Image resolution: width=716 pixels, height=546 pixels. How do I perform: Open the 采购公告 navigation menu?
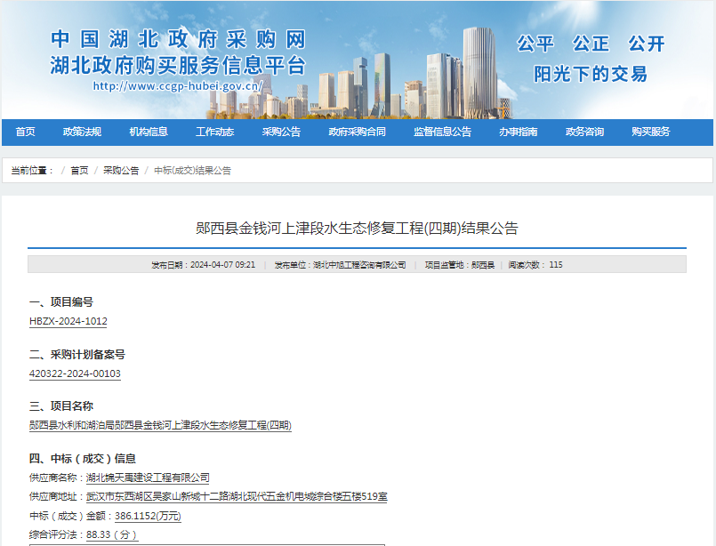(280, 131)
